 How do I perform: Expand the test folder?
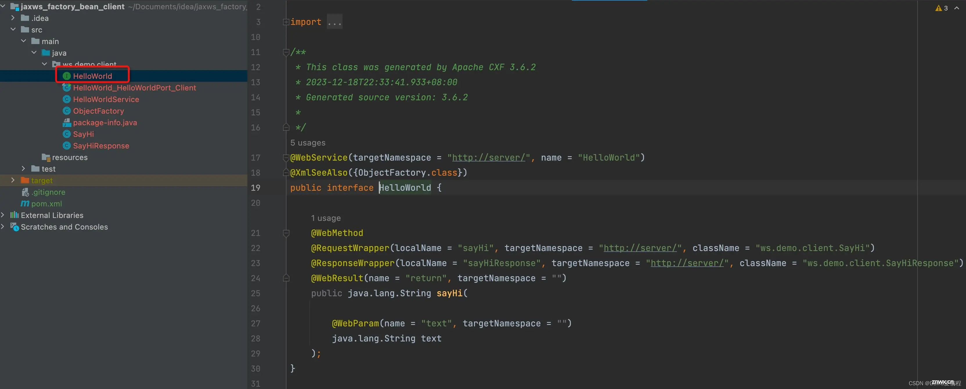click(x=24, y=169)
